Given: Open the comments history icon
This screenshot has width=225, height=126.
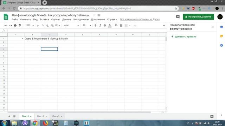Looking at the screenshot, I should [x=178, y=17].
